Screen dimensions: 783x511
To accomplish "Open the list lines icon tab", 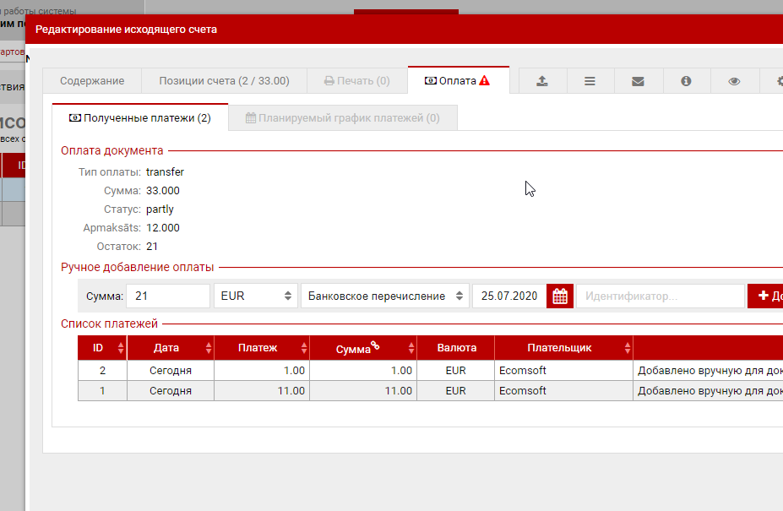I will tap(590, 81).
